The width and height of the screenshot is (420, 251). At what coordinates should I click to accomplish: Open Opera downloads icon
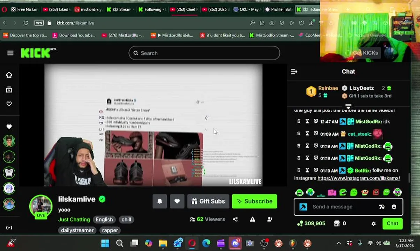pyautogui.click(x=311, y=23)
